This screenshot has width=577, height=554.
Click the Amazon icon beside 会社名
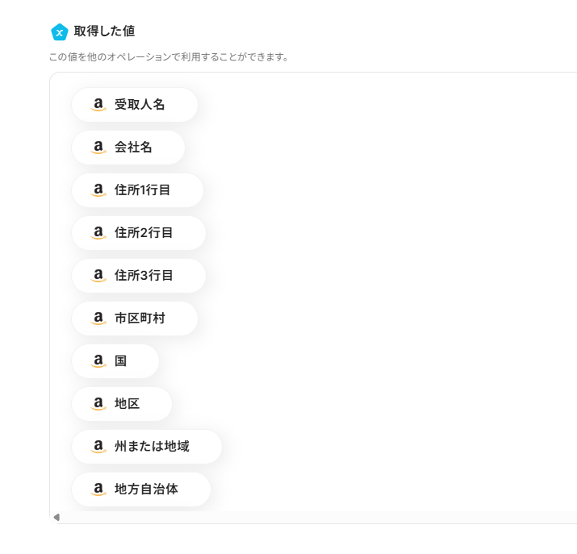pyautogui.click(x=98, y=148)
